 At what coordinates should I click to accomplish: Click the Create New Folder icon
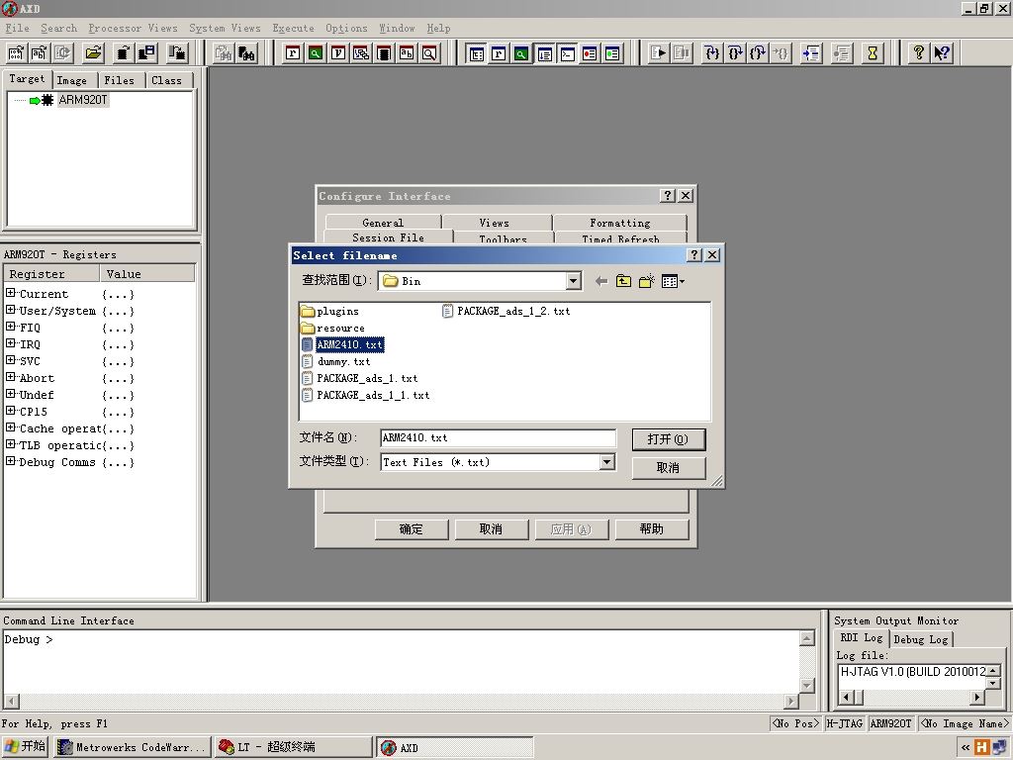[x=647, y=281]
